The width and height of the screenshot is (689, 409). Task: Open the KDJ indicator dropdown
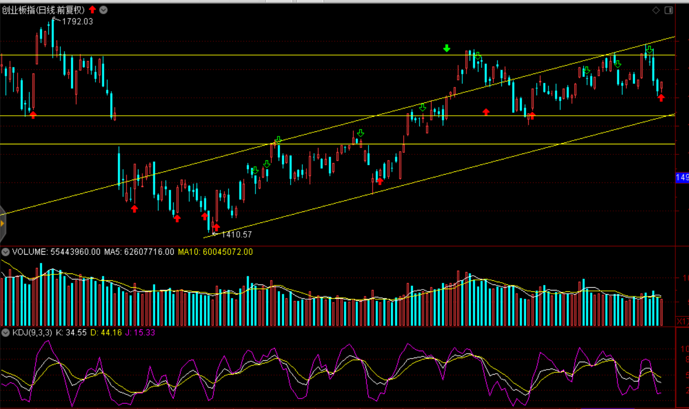coord(6,332)
